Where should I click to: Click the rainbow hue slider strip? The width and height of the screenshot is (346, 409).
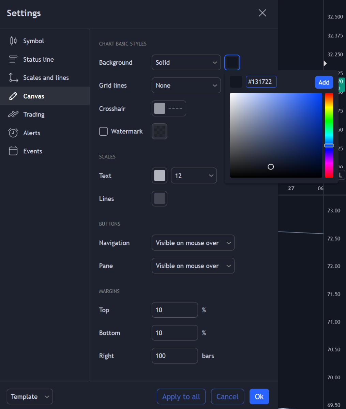(329, 135)
